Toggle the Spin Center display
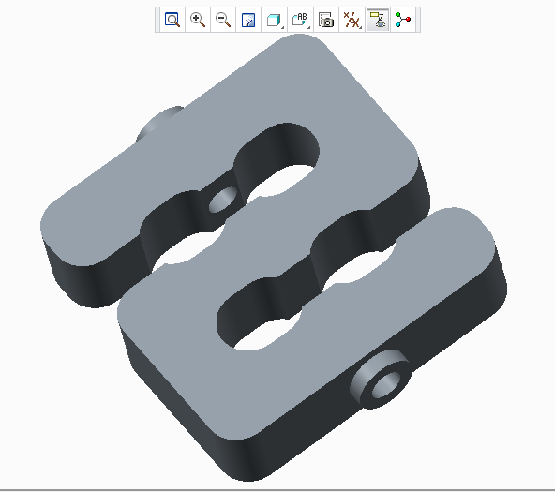 click(403, 20)
